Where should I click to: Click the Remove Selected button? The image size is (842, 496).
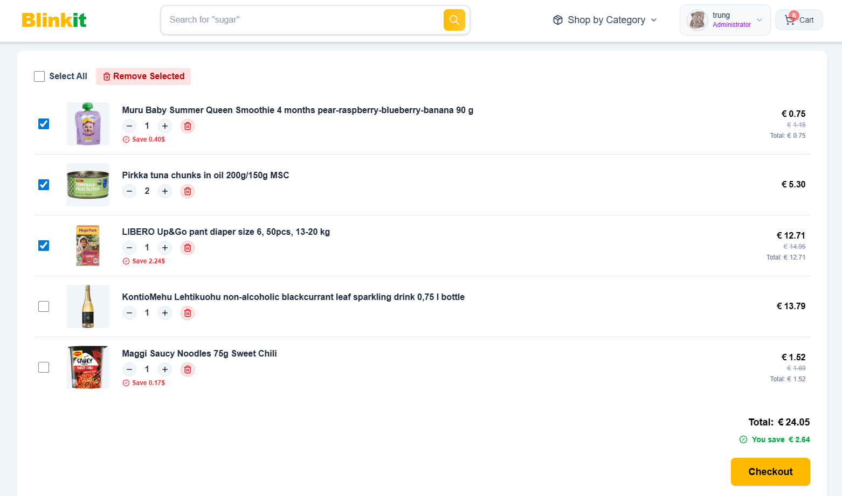coord(143,76)
